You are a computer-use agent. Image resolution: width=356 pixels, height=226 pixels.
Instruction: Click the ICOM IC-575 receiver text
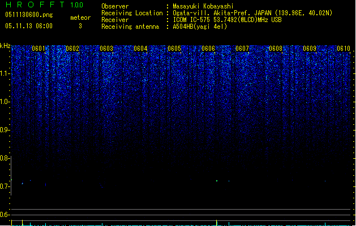(227, 20)
